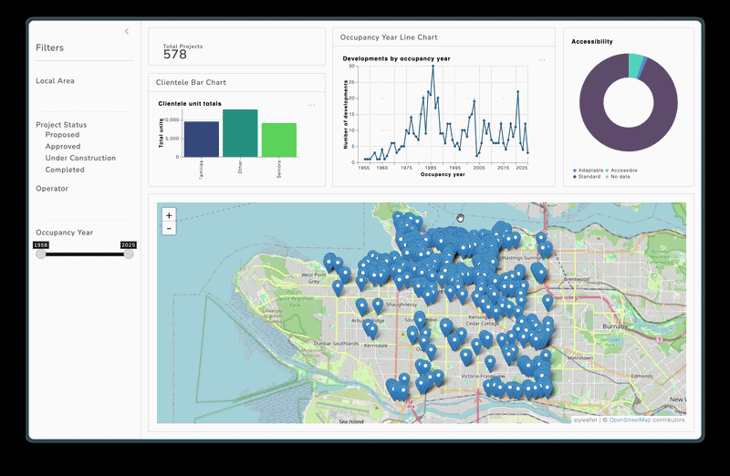Zoom in on the map
Viewport: 730px width, 476px height.
pyautogui.click(x=169, y=215)
